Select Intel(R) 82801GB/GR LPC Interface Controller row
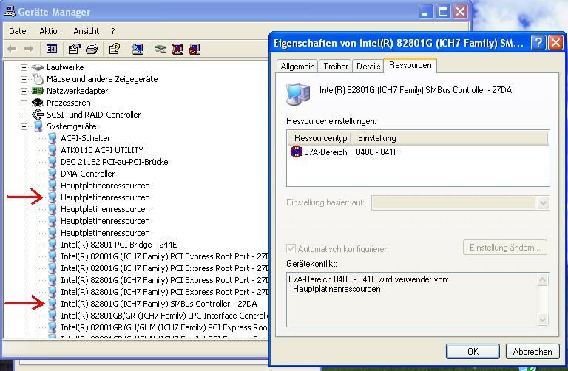 pos(164,316)
